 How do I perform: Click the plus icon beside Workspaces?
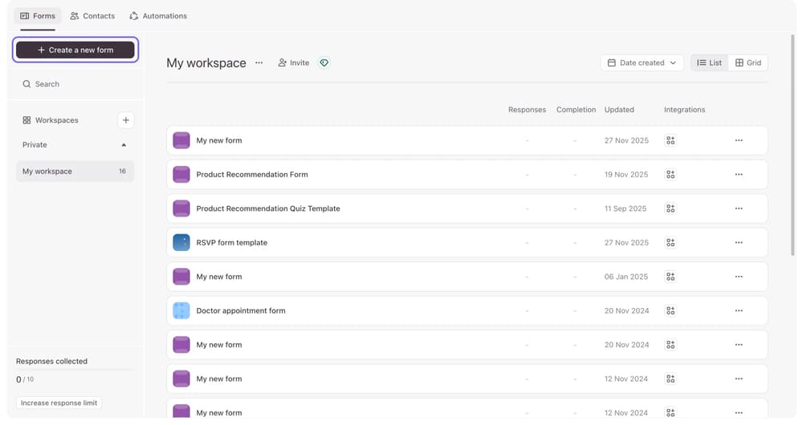125,120
